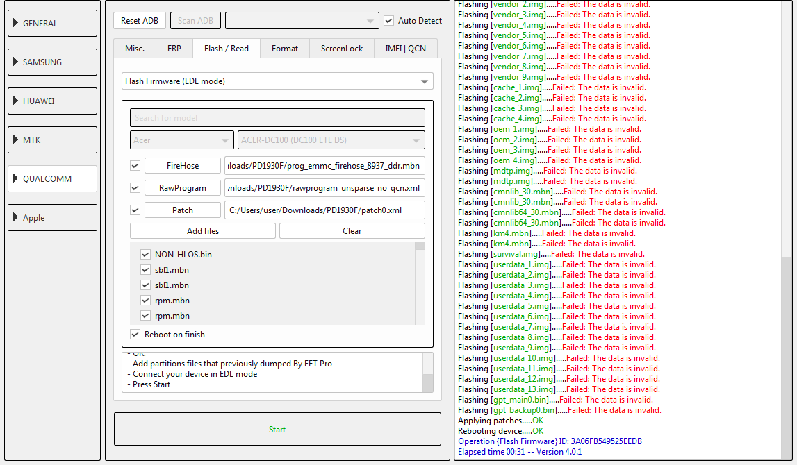Open the Flash Firmware (EDL mode) dropdown
Screen dimensions: 797x465
click(x=277, y=81)
